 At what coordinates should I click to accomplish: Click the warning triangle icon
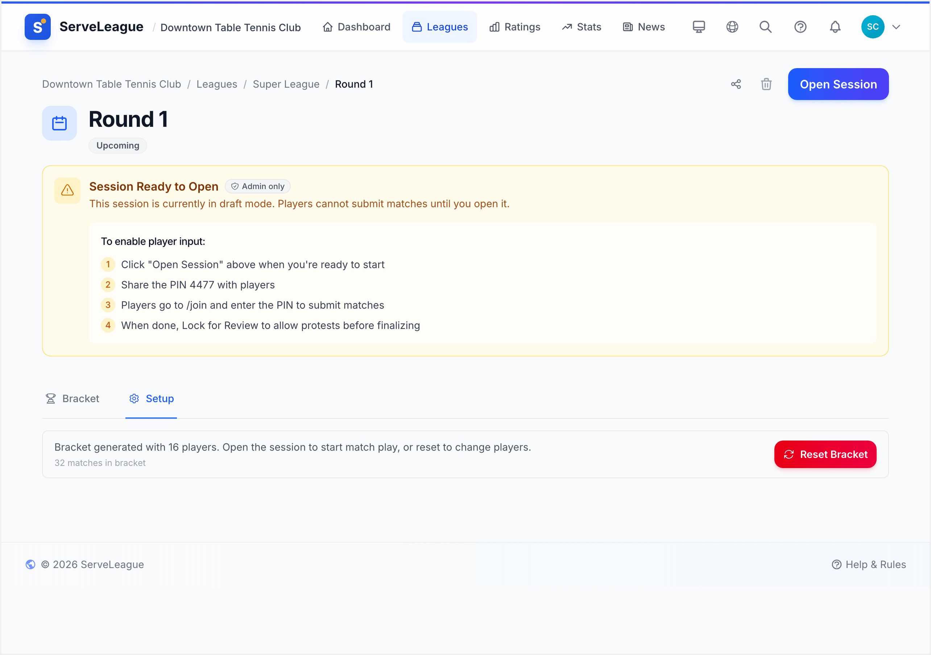[x=67, y=190]
